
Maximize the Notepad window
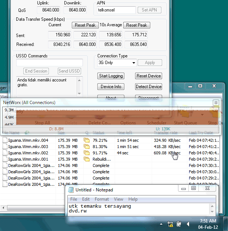tap(193, 188)
